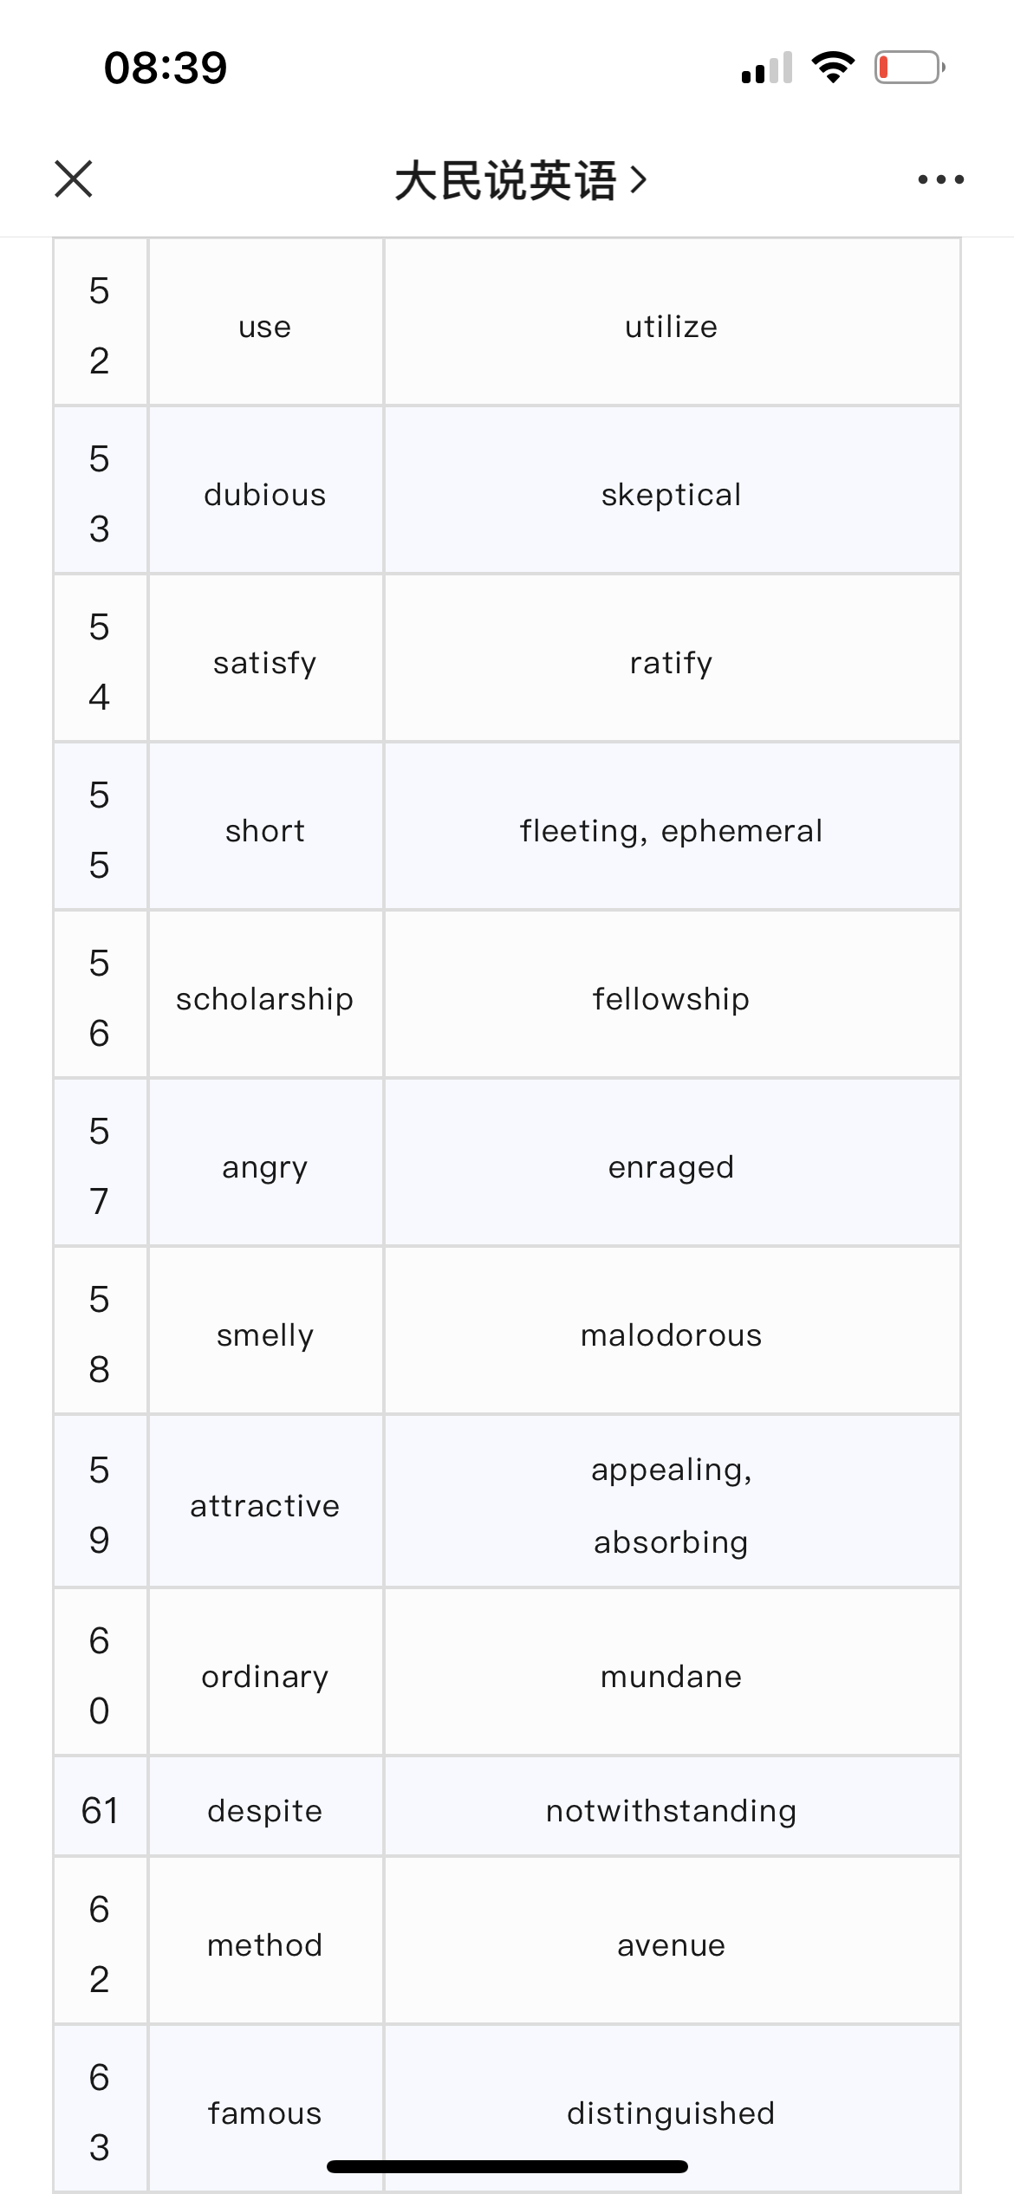Open the three-dot more options menu
The width and height of the screenshot is (1014, 2194).
(x=940, y=179)
